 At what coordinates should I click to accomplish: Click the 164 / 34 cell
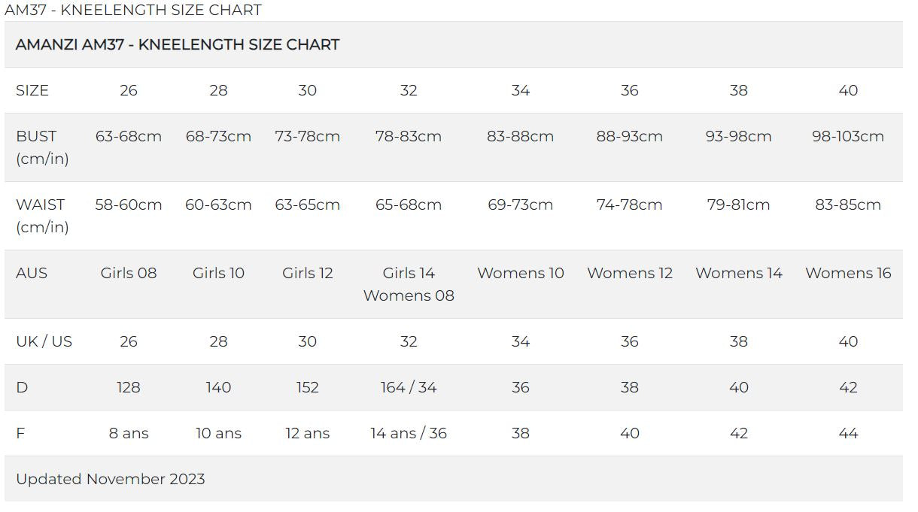tap(409, 387)
